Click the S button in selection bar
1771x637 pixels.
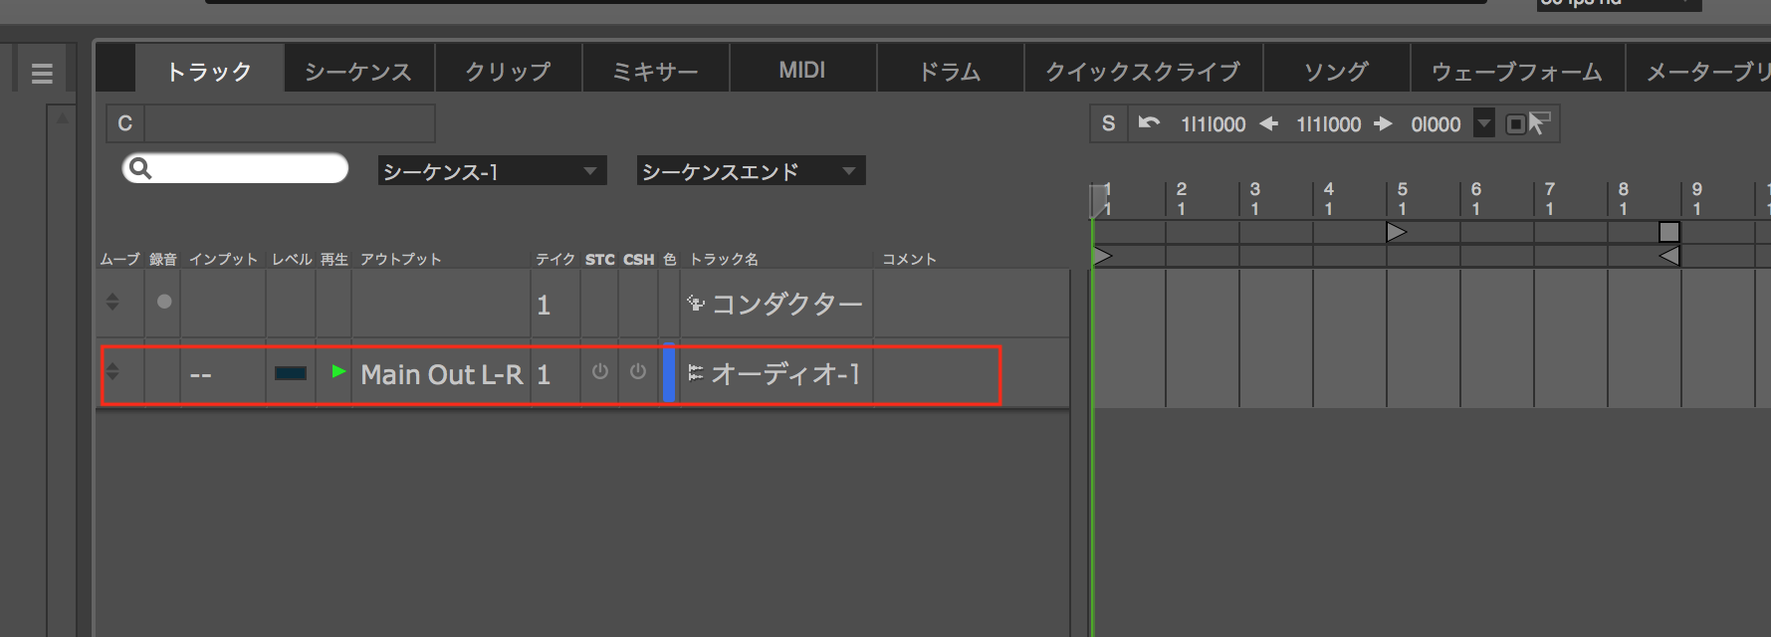[1108, 123]
